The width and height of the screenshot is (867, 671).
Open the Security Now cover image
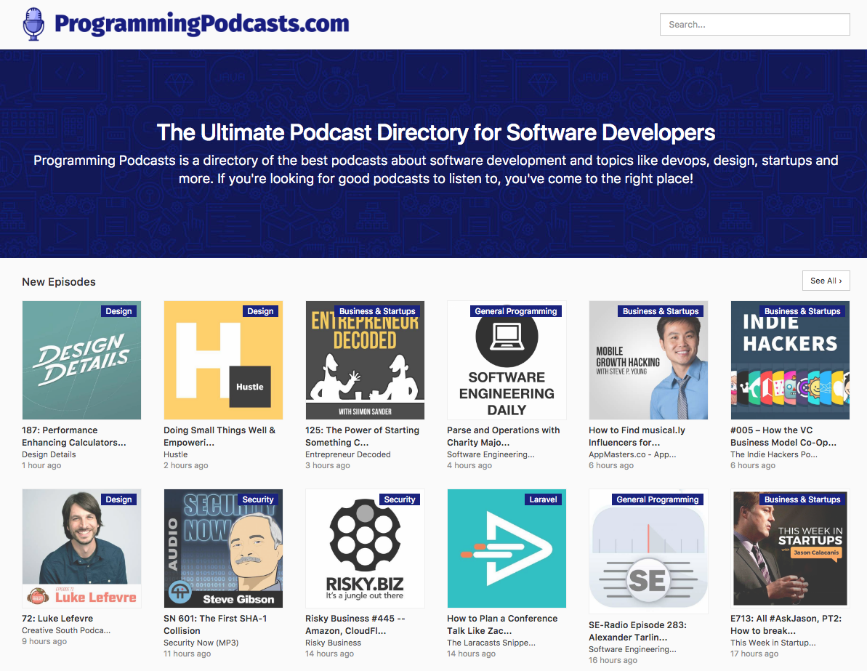click(223, 548)
